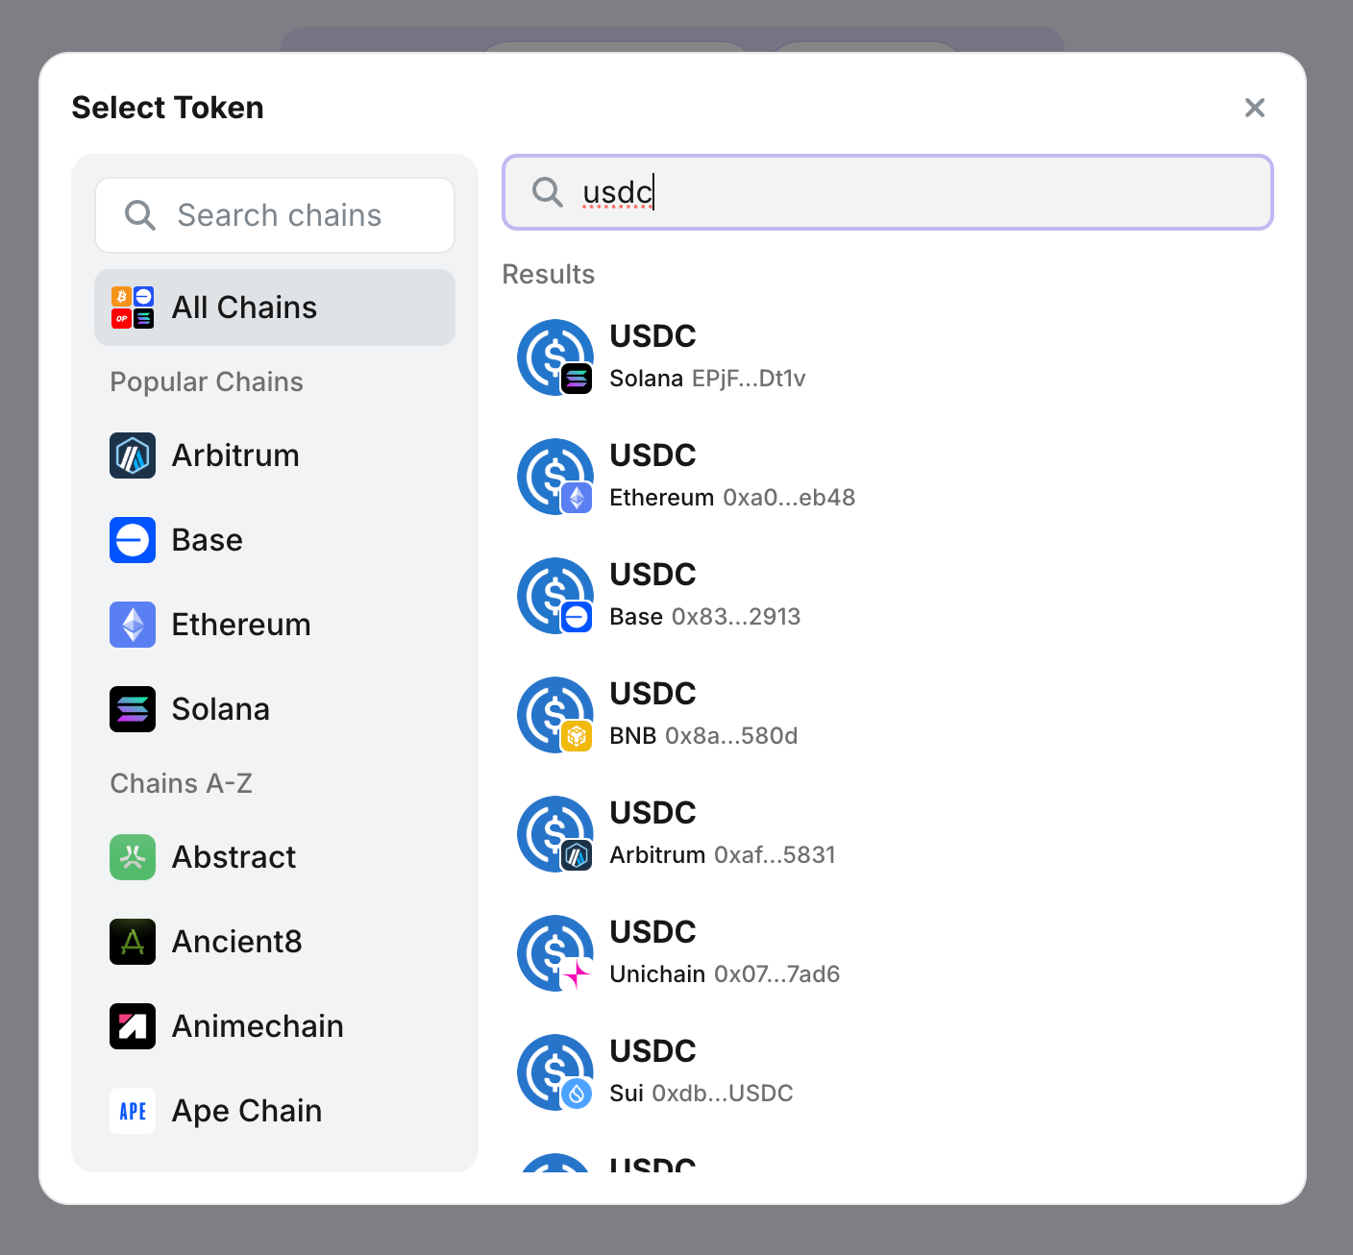
Task: Click the APE logo icon
Action: tap(133, 1111)
